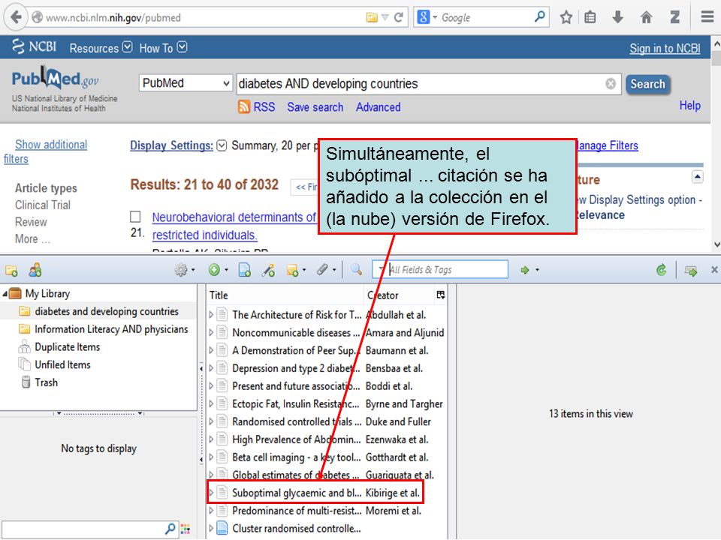Screen dimensions: 721x540
Task: Open the Advanced search link
Action: click(378, 107)
